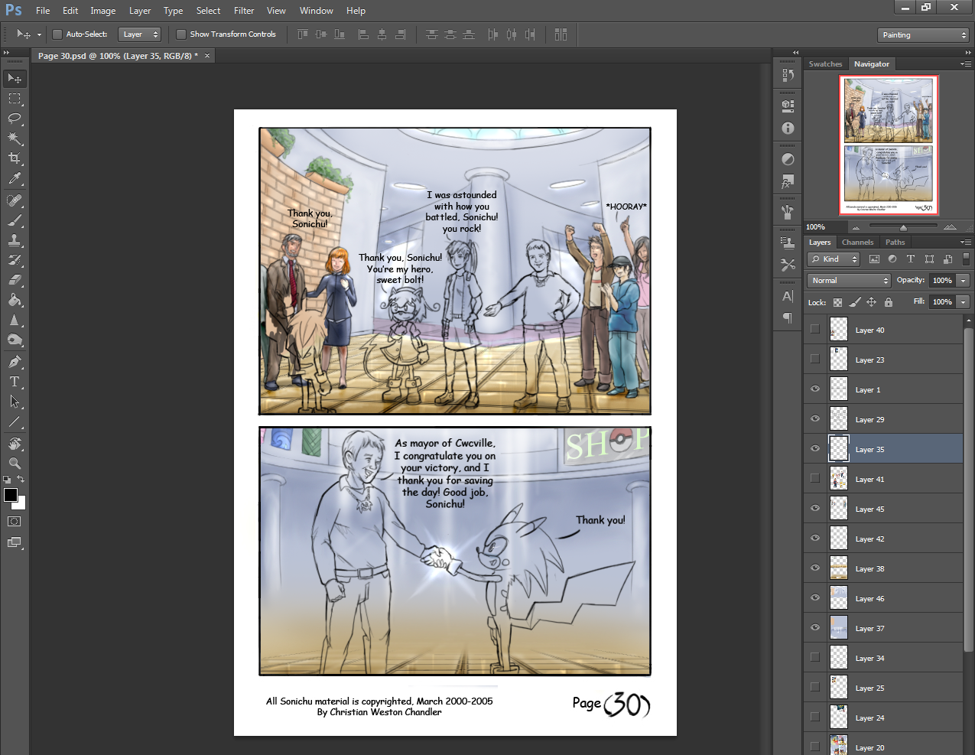Select the Hand tool
The width and height of the screenshot is (975, 755).
15,444
